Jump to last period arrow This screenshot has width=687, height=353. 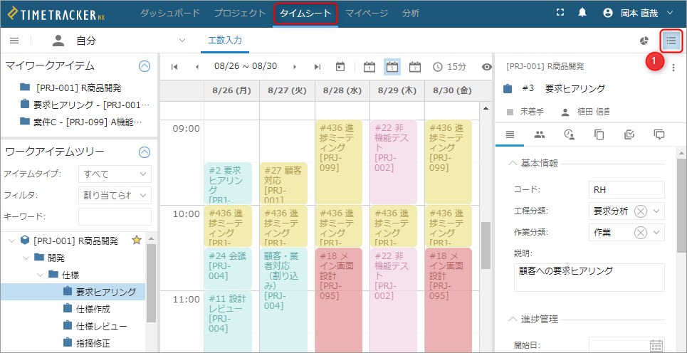pos(318,67)
